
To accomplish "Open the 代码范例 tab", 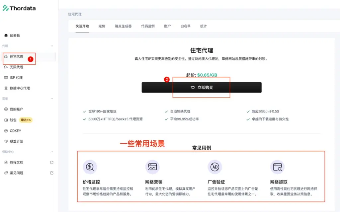I will coord(148,26).
